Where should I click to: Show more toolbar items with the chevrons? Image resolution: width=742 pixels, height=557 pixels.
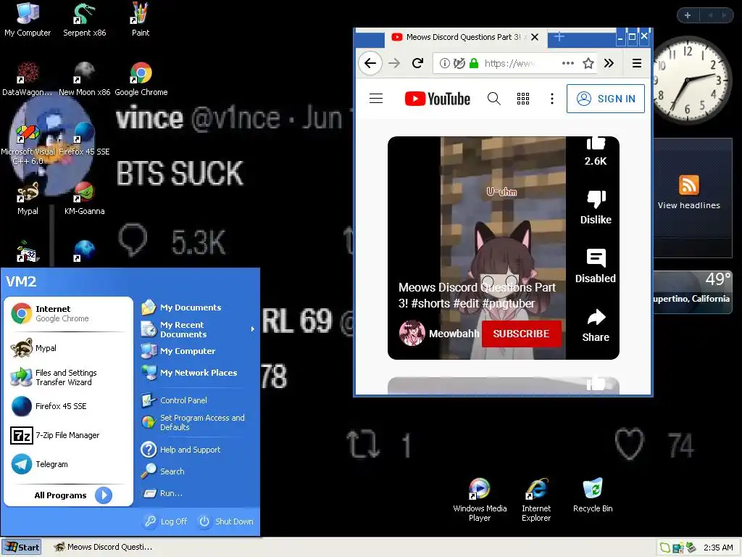tap(609, 63)
